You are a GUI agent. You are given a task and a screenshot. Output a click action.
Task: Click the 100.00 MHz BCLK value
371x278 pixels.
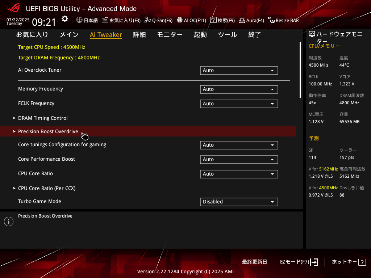(320, 84)
